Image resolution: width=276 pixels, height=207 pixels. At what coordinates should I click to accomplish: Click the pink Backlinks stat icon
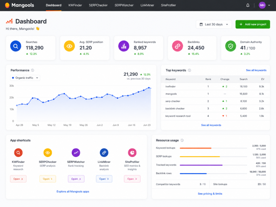click(x=177, y=46)
